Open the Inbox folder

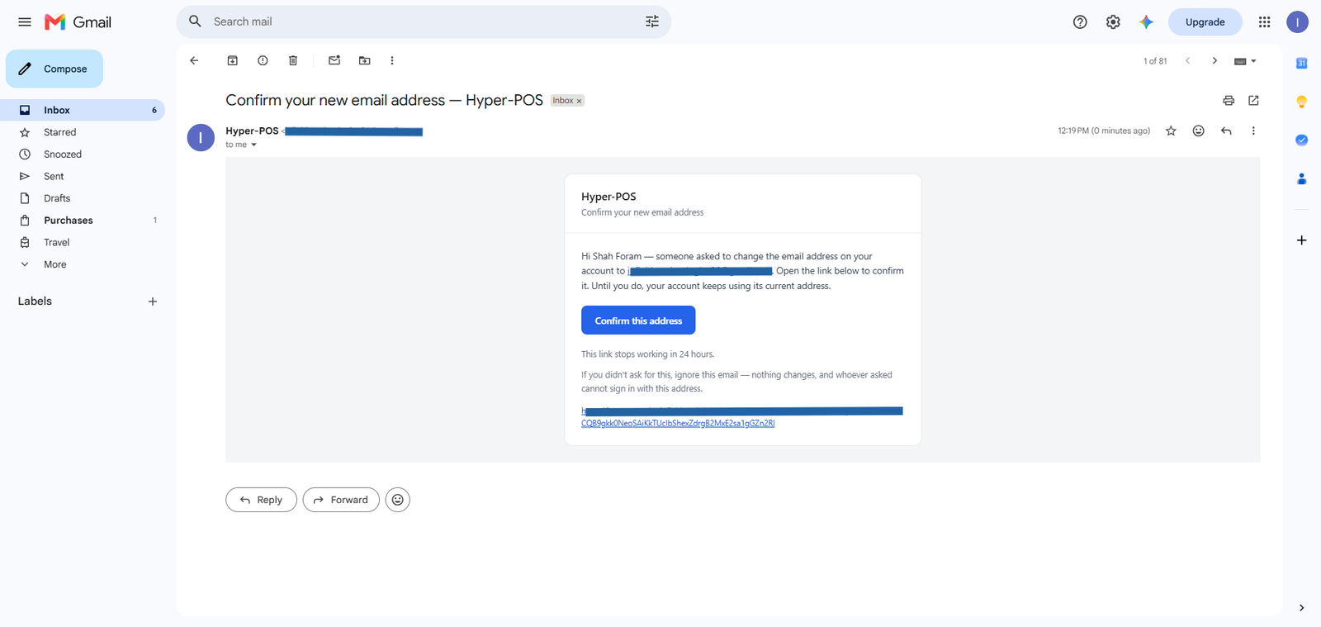click(x=83, y=110)
